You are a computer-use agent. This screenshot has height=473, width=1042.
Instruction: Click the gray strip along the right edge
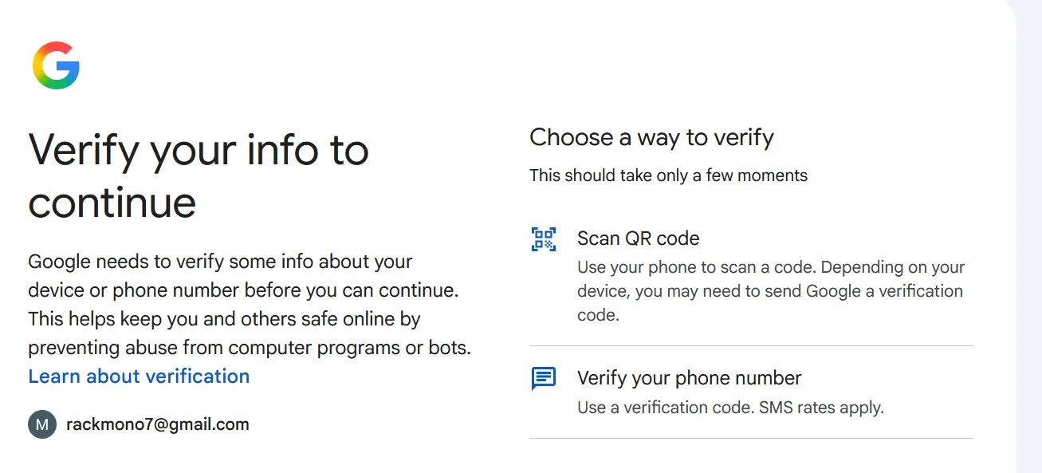pos(1029,236)
